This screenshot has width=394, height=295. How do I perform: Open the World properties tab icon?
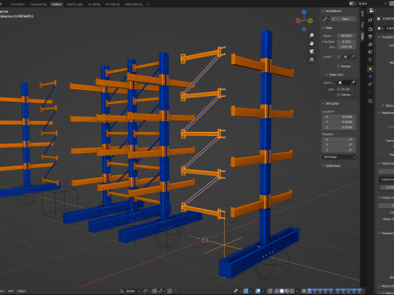pyautogui.click(x=370, y=59)
